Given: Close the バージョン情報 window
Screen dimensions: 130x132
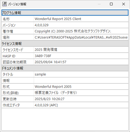Looking at the screenshot, I should (123, 4).
